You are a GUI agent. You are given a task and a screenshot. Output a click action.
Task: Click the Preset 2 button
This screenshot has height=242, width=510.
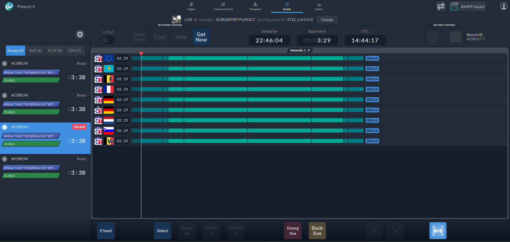click(236, 231)
